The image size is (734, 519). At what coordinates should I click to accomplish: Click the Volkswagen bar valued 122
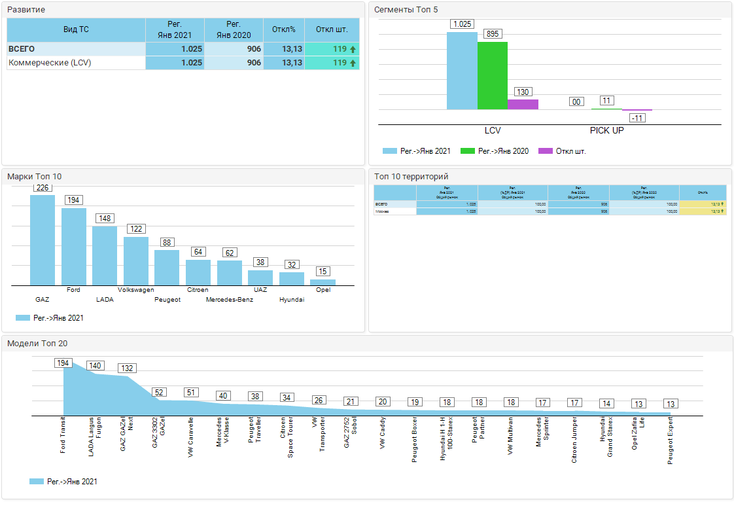click(x=136, y=260)
